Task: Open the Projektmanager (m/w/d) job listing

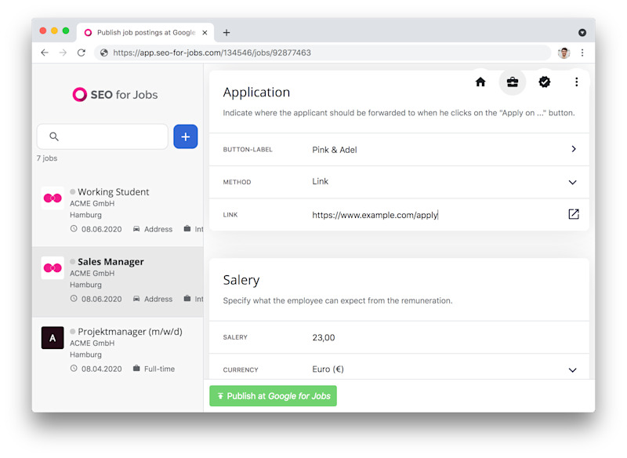Action: (x=118, y=351)
